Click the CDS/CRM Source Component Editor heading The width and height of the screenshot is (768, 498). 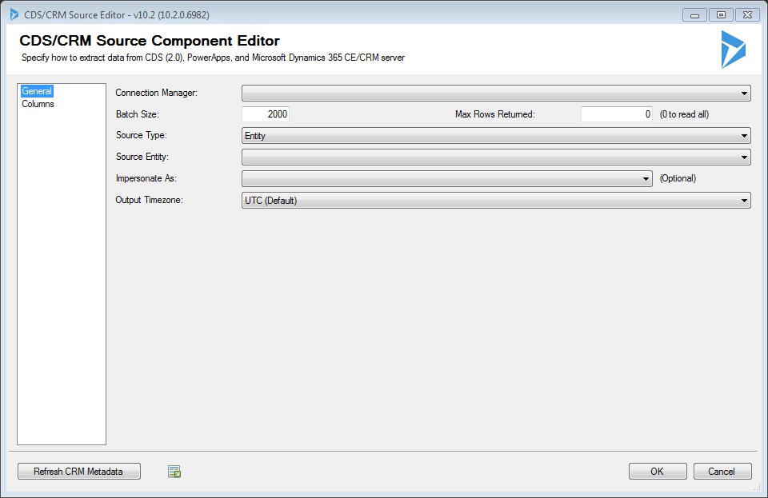(150, 41)
